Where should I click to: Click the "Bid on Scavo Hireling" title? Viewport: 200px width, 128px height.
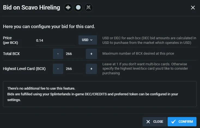tap(32, 7)
